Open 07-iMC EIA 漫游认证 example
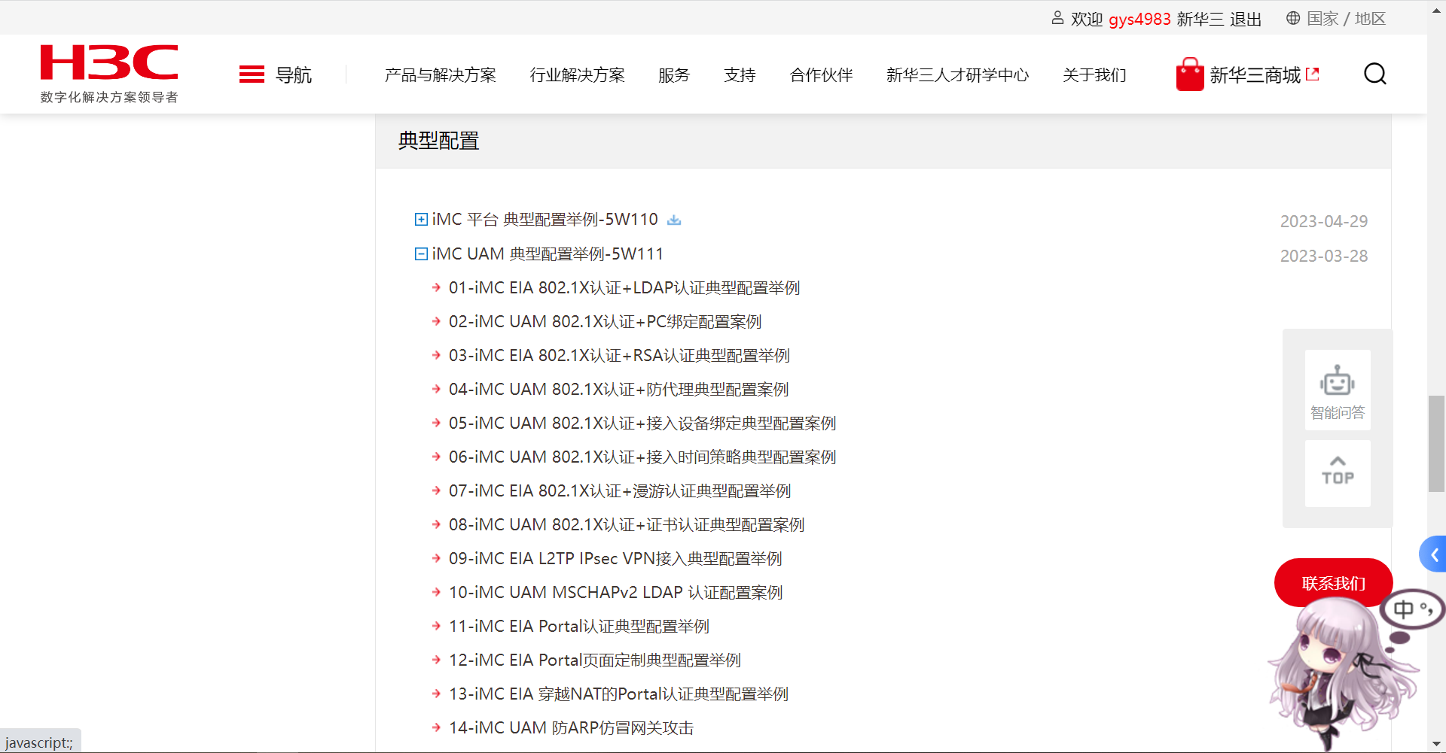This screenshot has height=753, width=1446. [x=620, y=491]
